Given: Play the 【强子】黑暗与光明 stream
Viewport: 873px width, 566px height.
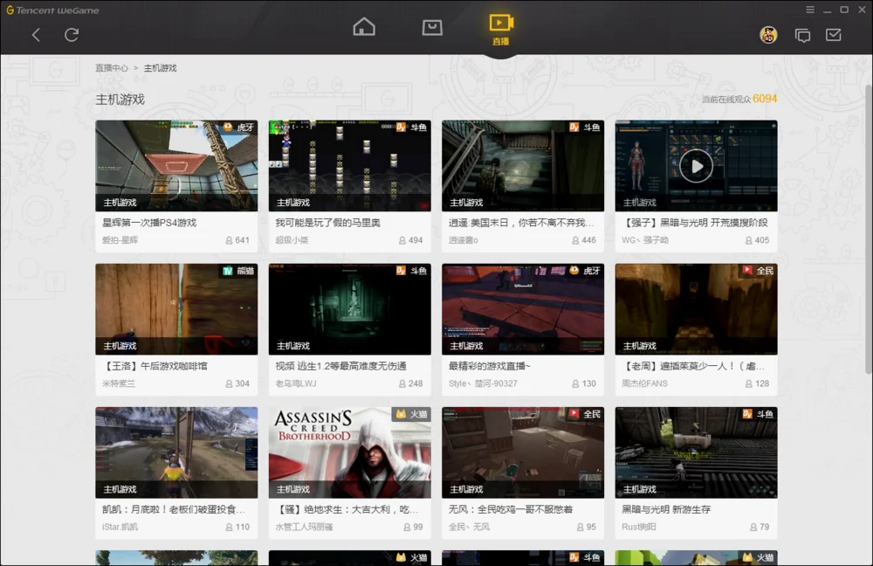Looking at the screenshot, I should coord(696,166).
